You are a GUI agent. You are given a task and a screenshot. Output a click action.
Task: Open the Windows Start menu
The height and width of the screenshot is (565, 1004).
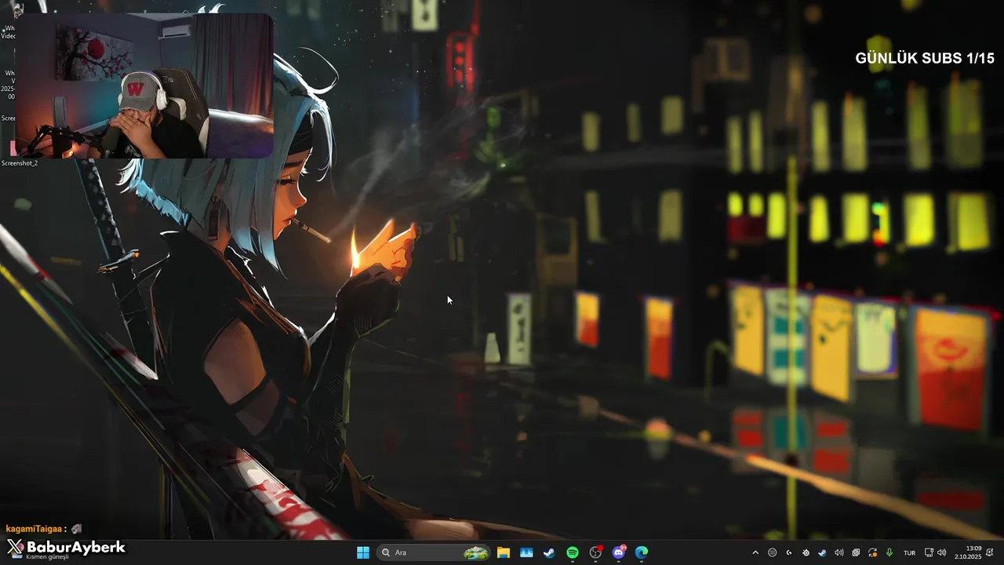[363, 552]
